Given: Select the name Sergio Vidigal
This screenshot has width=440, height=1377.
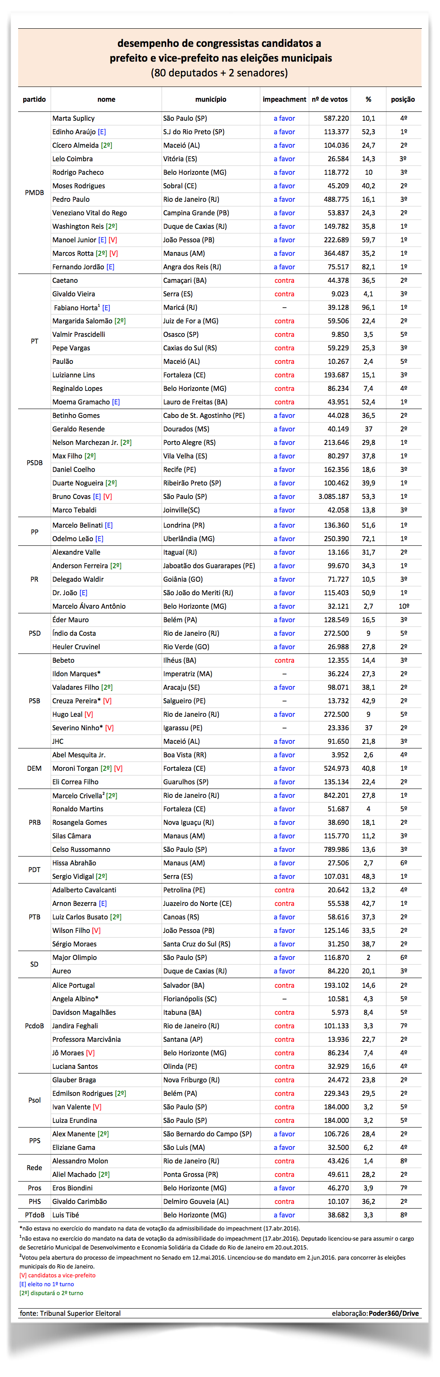Looking at the screenshot, I should coord(73,877).
